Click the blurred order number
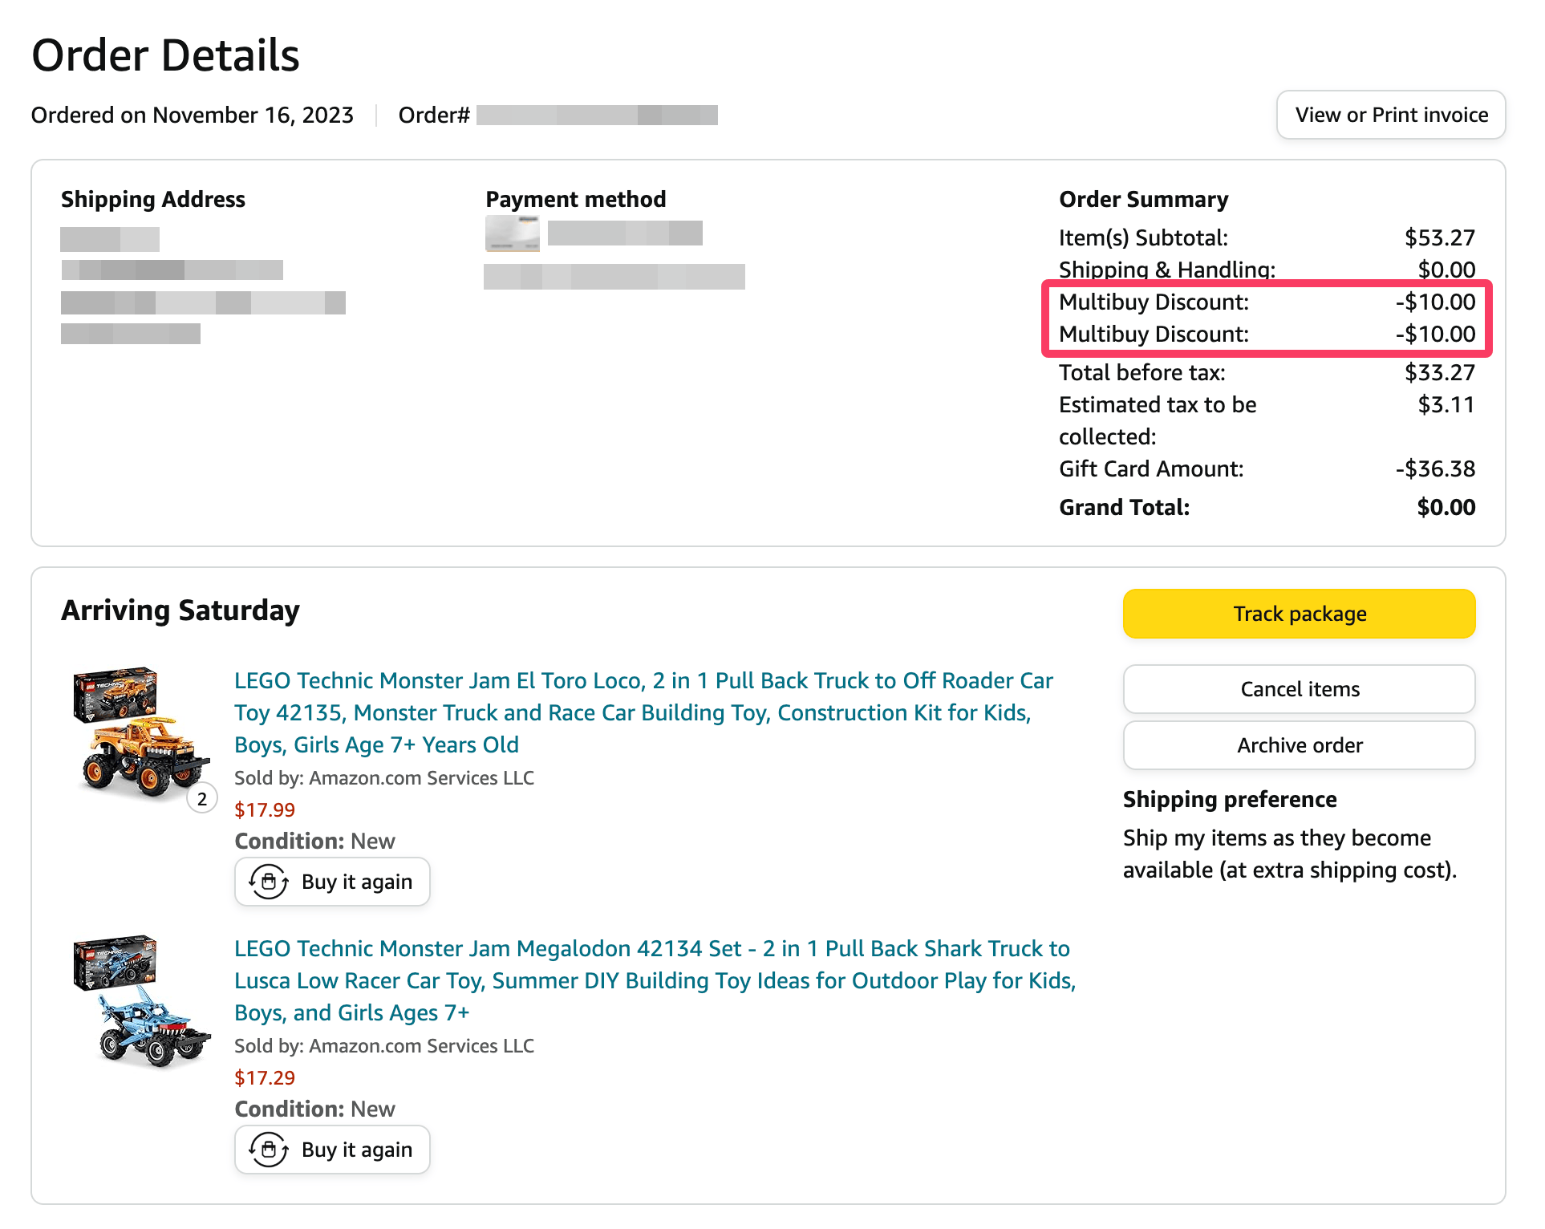 597,116
